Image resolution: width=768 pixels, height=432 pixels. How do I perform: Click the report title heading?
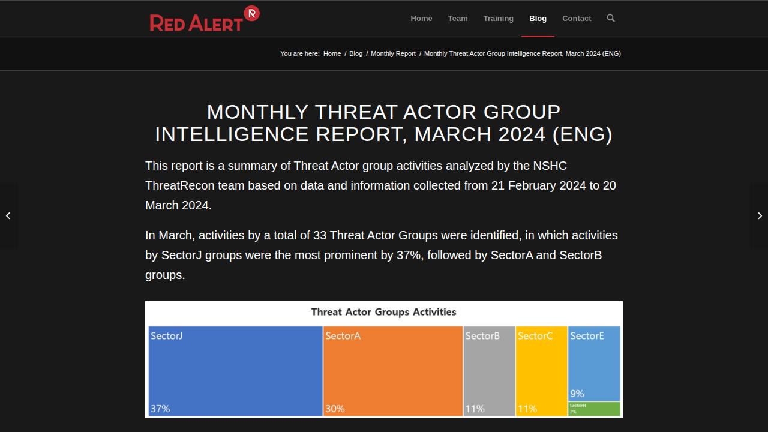(384, 123)
